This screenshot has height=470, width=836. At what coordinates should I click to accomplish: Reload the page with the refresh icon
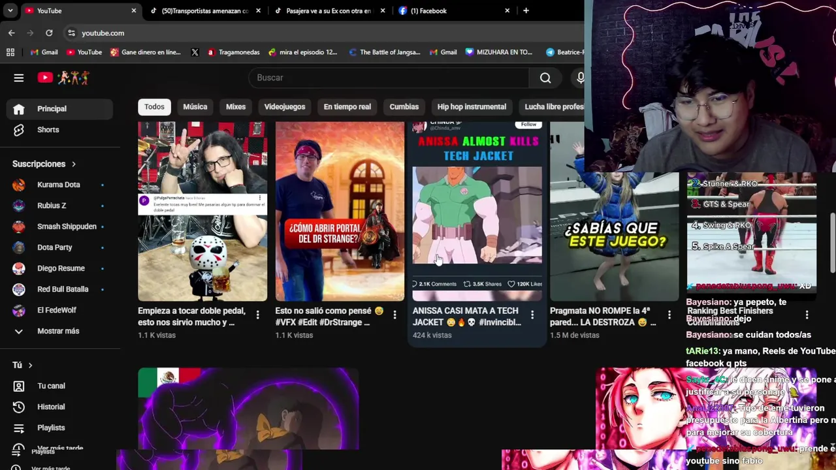point(49,33)
